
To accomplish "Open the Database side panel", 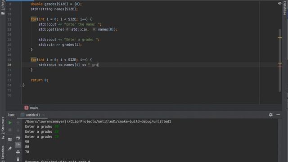I will (284, 8).
